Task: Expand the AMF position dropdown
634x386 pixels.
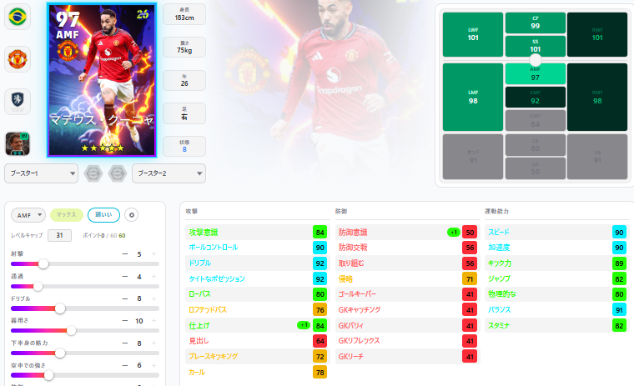Action: [x=28, y=215]
